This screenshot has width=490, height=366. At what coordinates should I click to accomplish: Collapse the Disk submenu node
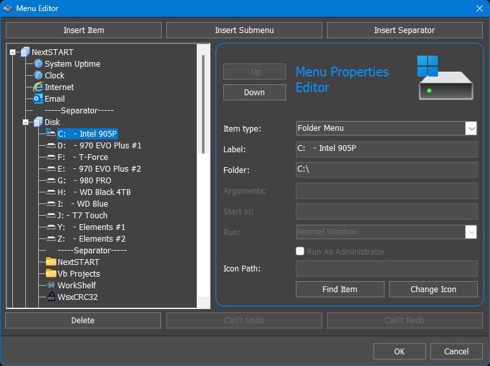coord(26,122)
